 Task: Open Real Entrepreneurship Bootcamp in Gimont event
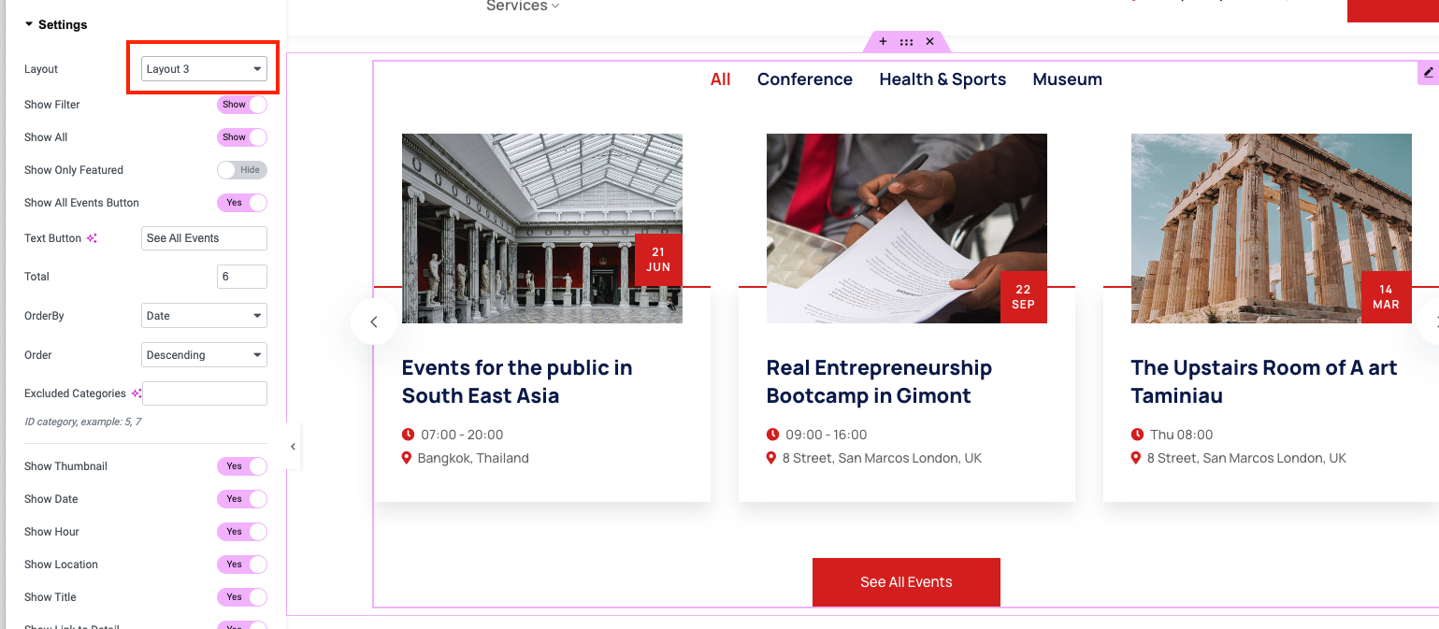(878, 381)
